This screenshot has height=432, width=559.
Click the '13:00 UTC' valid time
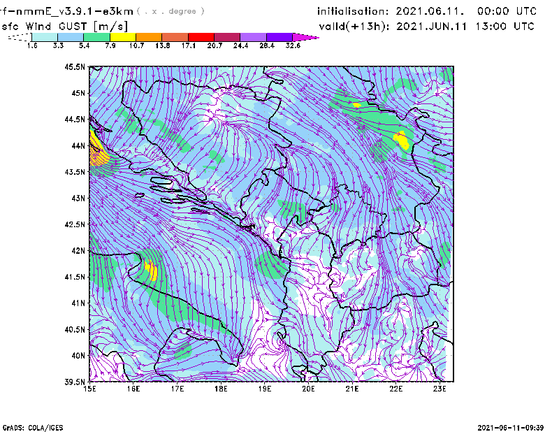coord(505,27)
